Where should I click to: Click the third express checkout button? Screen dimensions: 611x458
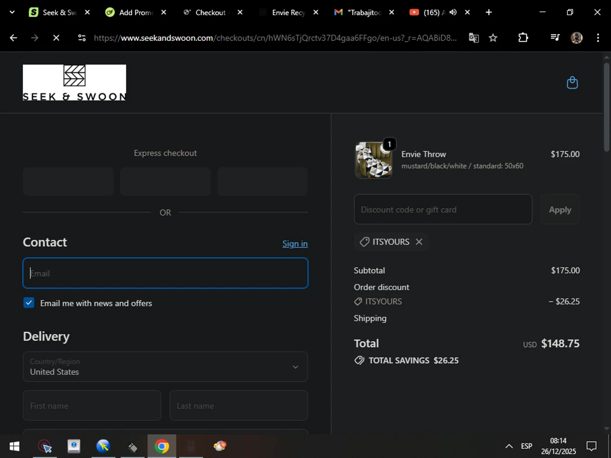262,182
